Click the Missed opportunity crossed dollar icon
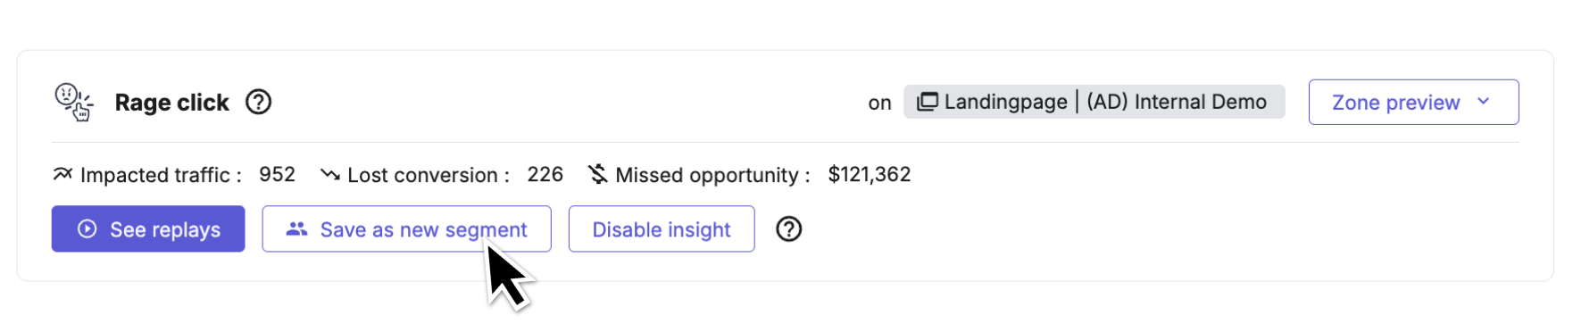 pyautogui.click(x=598, y=174)
